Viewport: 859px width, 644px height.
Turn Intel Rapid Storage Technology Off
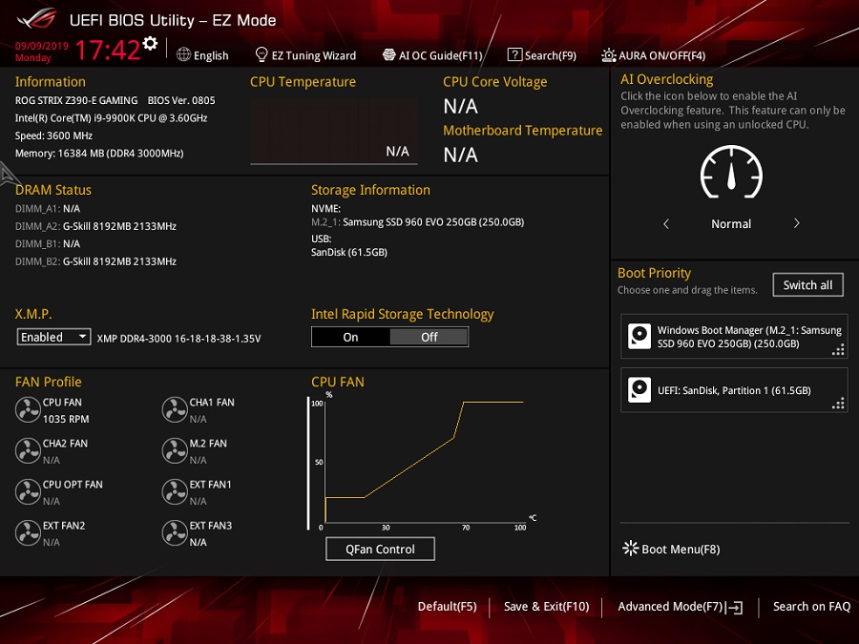pos(429,338)
